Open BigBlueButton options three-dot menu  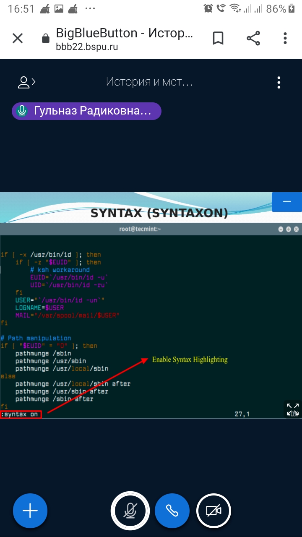point(279,82)
